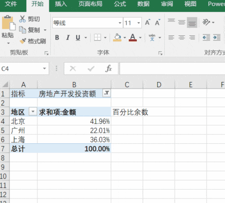The image size is (225, 203).
Task: Open the 字体 group dialog launcher
Action: 160,53
